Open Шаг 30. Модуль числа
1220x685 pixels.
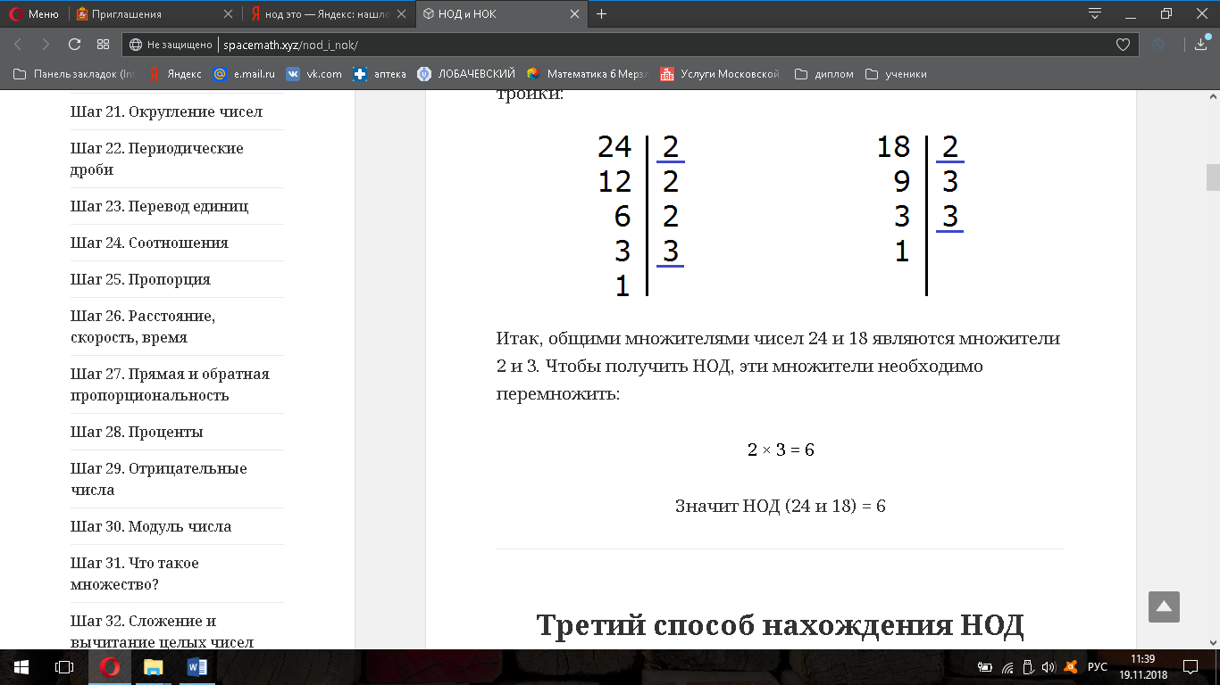(x=151, y=526)
